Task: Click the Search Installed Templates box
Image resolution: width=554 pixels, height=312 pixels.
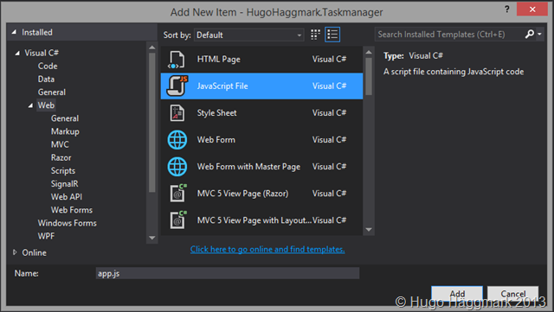Action: 449,35
